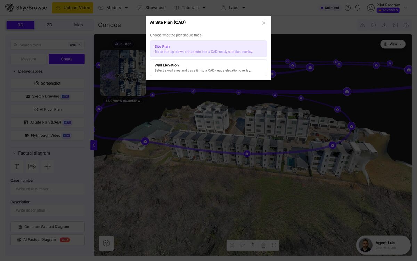
Task: Select the Text tool icon
Action: (x=17, y=167)
